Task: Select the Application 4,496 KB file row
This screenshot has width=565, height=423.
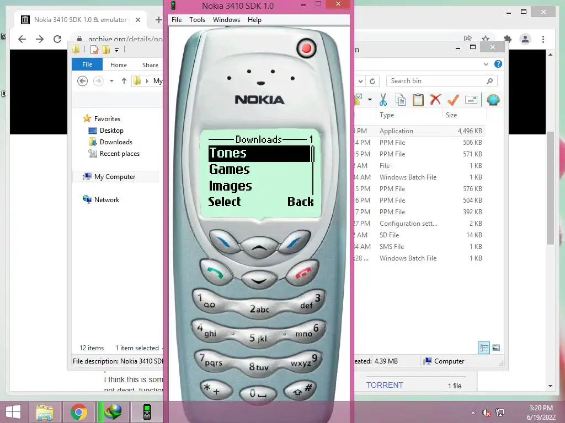Action: click(x=418, y=131)
